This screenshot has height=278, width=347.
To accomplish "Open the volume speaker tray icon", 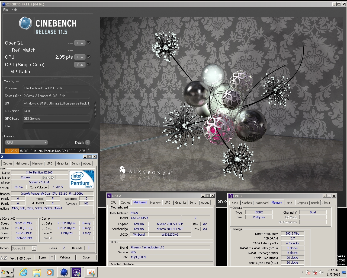I will click(321, 272).
